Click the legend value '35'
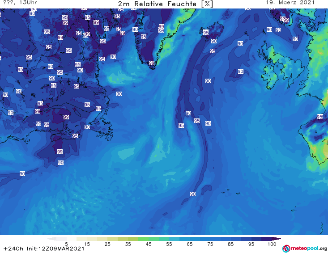This screenshot has width=328, height=253. coord(128,244)
